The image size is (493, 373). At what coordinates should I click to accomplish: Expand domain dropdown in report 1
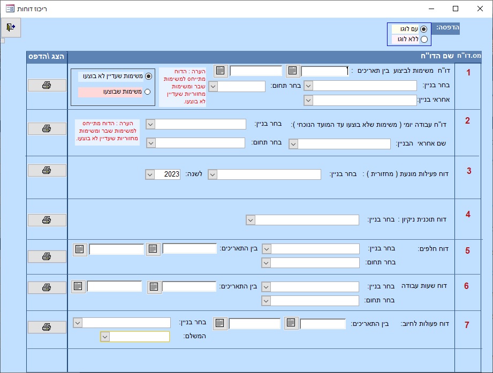pos(213,86)
